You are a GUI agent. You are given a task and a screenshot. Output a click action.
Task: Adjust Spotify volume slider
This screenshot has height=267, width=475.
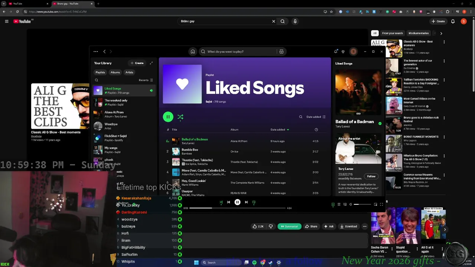[x=362, y=204]
